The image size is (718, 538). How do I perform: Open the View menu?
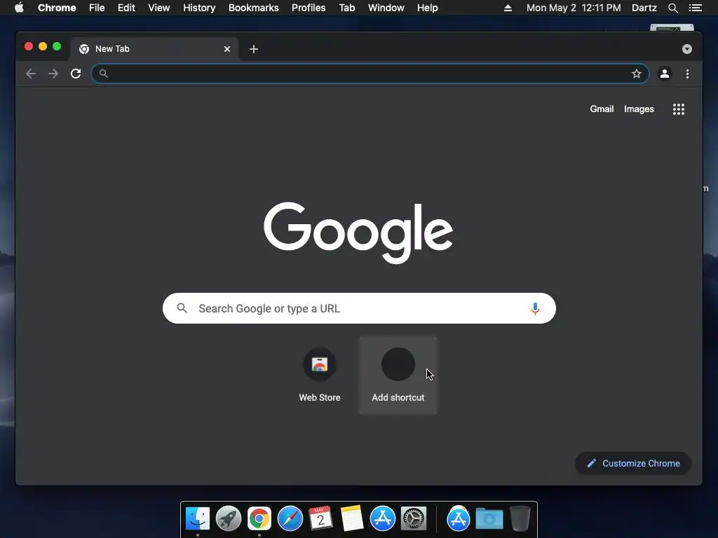[x=159, y=8]
